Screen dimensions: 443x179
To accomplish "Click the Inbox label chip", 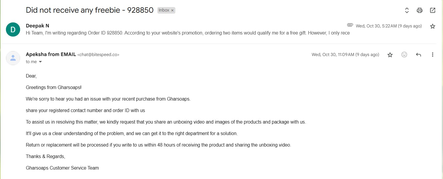I will point(164,10).
